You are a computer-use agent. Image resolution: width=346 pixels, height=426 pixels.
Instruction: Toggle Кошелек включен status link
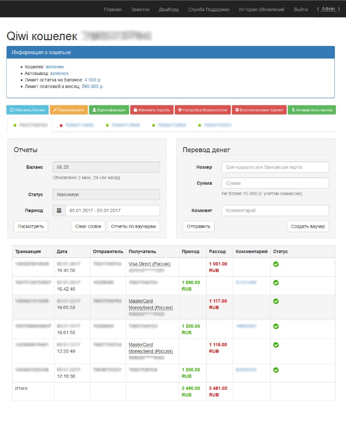coord(55,67)
